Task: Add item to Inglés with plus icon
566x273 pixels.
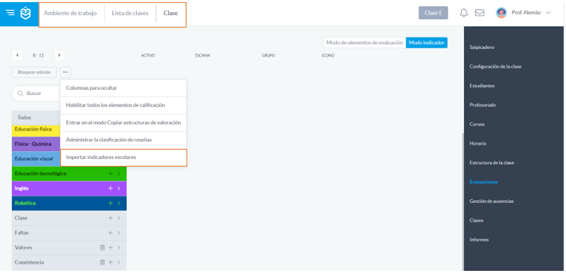Action: tap(111, 189)
